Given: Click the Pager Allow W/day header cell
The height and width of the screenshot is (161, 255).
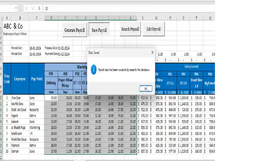Looking at the screenshot, I should (65, 83).
